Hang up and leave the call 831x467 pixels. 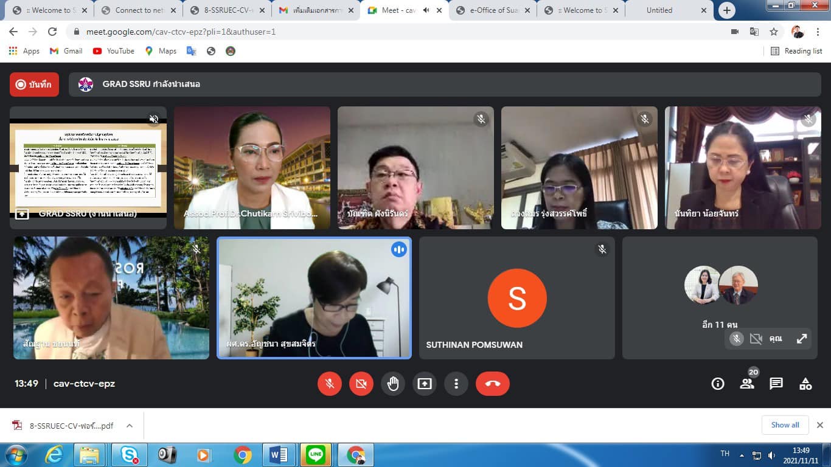pyautogui.click(x=492, y=384)
